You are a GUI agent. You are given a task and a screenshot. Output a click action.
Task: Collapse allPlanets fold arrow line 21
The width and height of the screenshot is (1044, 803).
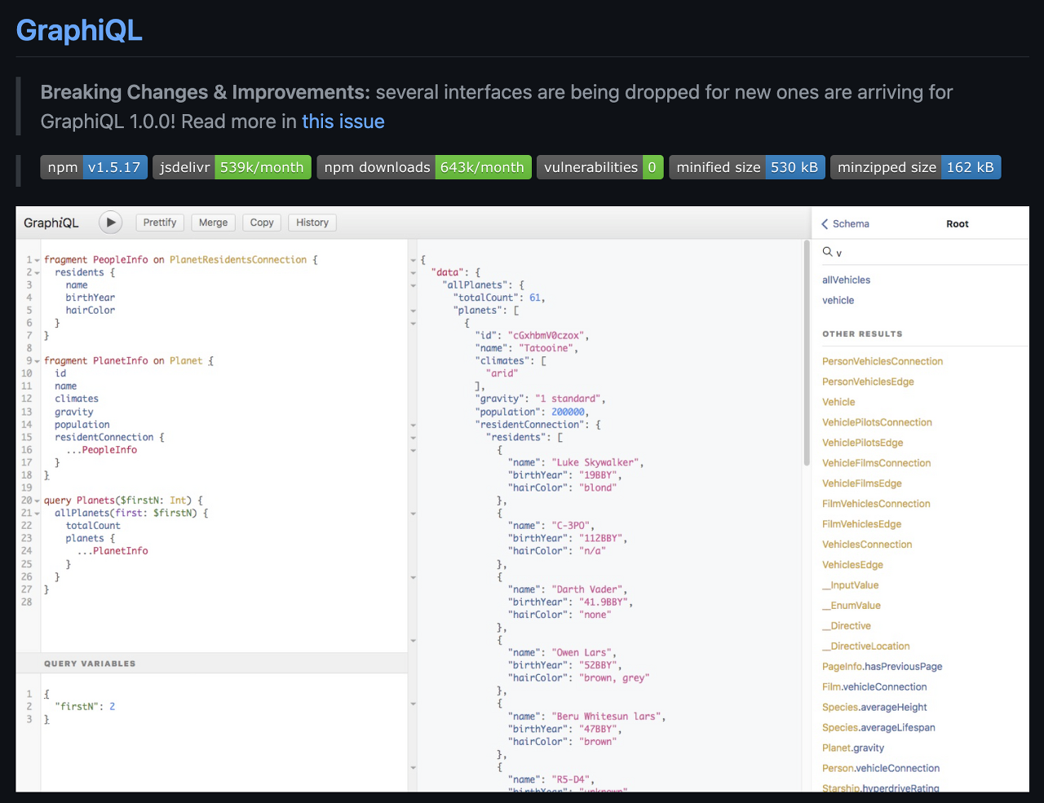[x=37, y=514]
